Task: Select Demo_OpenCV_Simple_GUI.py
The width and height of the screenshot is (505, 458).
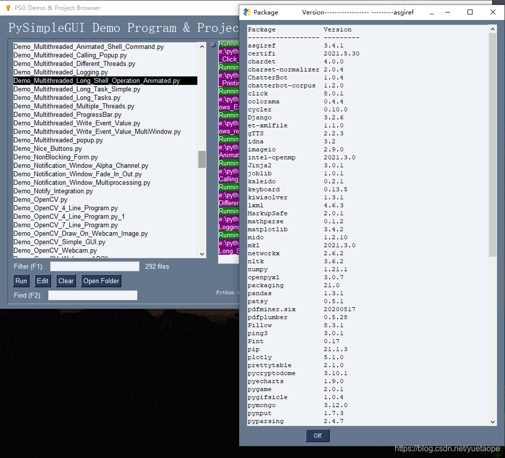Action: [x=105, y=242]
